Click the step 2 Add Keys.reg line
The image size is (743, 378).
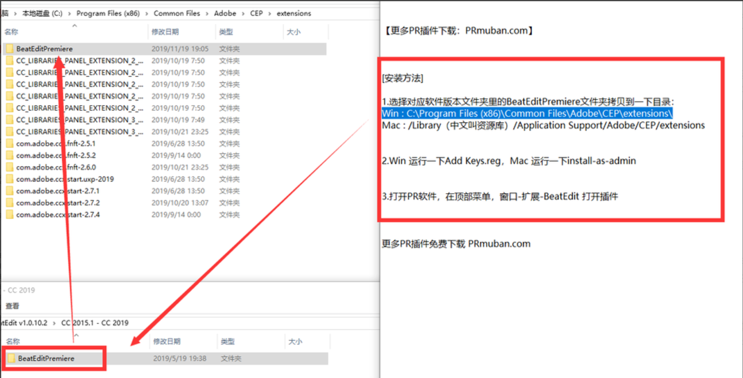[x=509, y=161]
